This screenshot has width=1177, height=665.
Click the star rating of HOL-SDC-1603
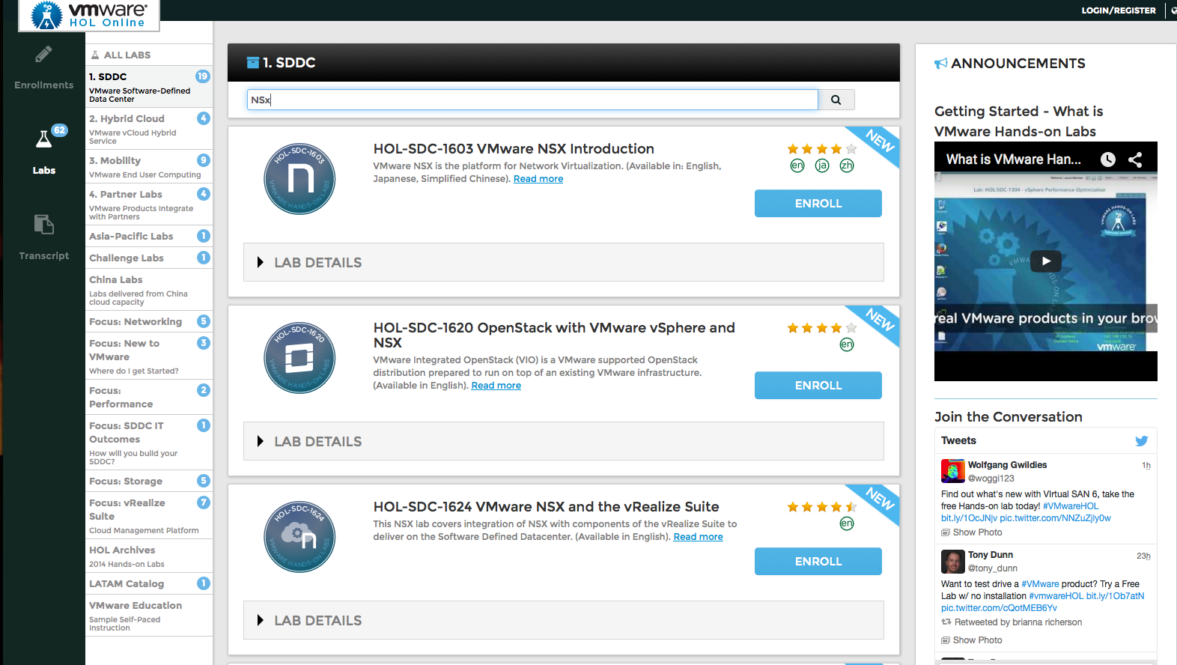point(822,149)
